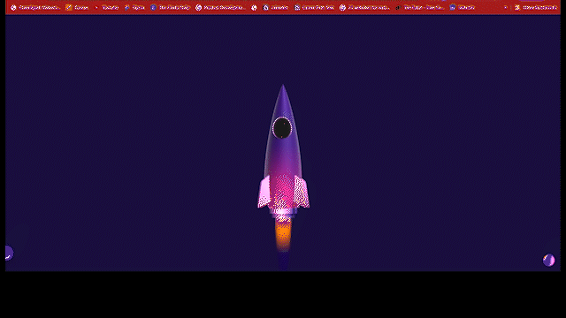Open the first bookmark with globe icon

pos(35,8)
